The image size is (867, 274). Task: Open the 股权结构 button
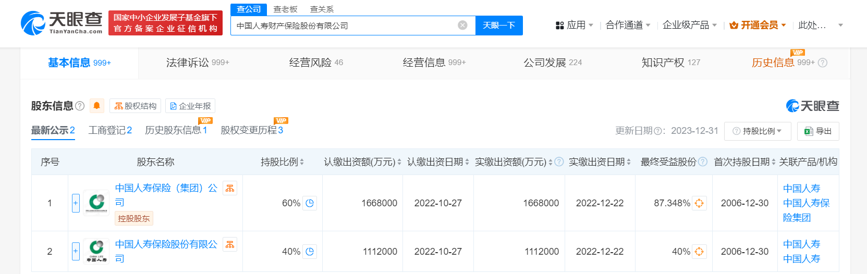click(x=135, y=106)
